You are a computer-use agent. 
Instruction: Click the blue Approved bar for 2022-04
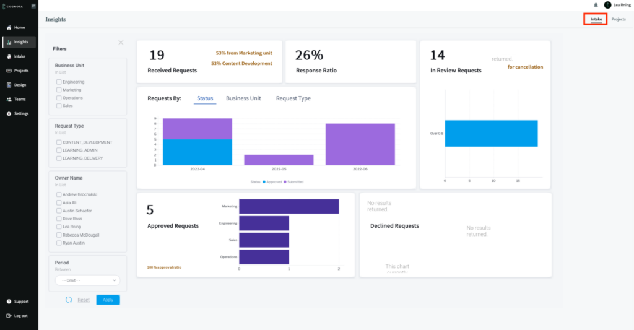point(197,152)
